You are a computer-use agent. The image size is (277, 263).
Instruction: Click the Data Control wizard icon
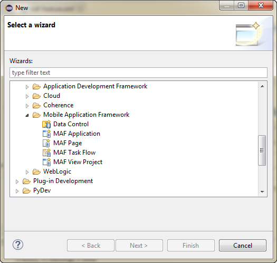click(x=46, y=124)
